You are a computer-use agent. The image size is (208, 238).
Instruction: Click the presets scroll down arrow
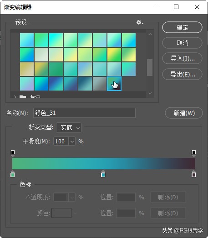[150, 93]
